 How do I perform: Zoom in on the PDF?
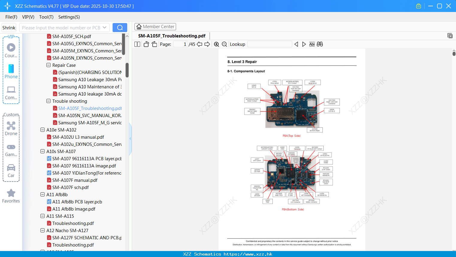(216, 44)
